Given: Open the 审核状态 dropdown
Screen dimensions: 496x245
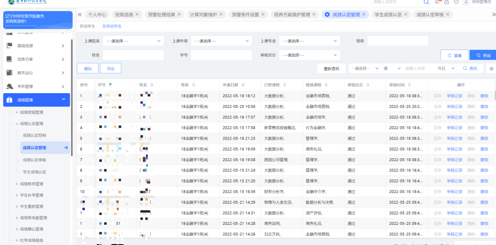Looking at the screenshot, I should coord(310,55).
